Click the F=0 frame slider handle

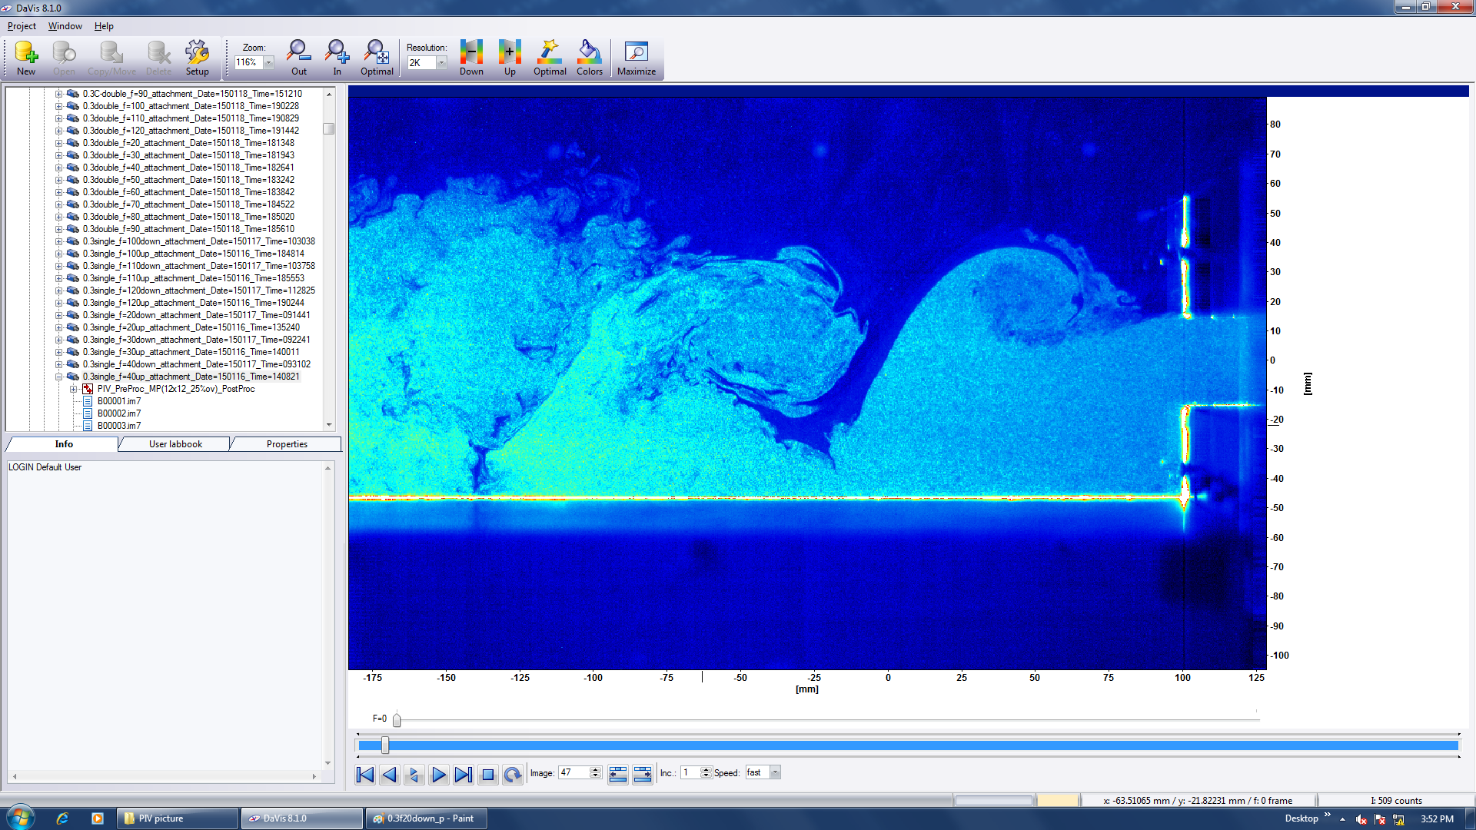(397, 720)
